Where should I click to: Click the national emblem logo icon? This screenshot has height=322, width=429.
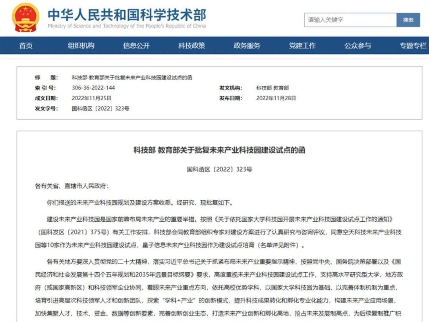coord(25,19)
